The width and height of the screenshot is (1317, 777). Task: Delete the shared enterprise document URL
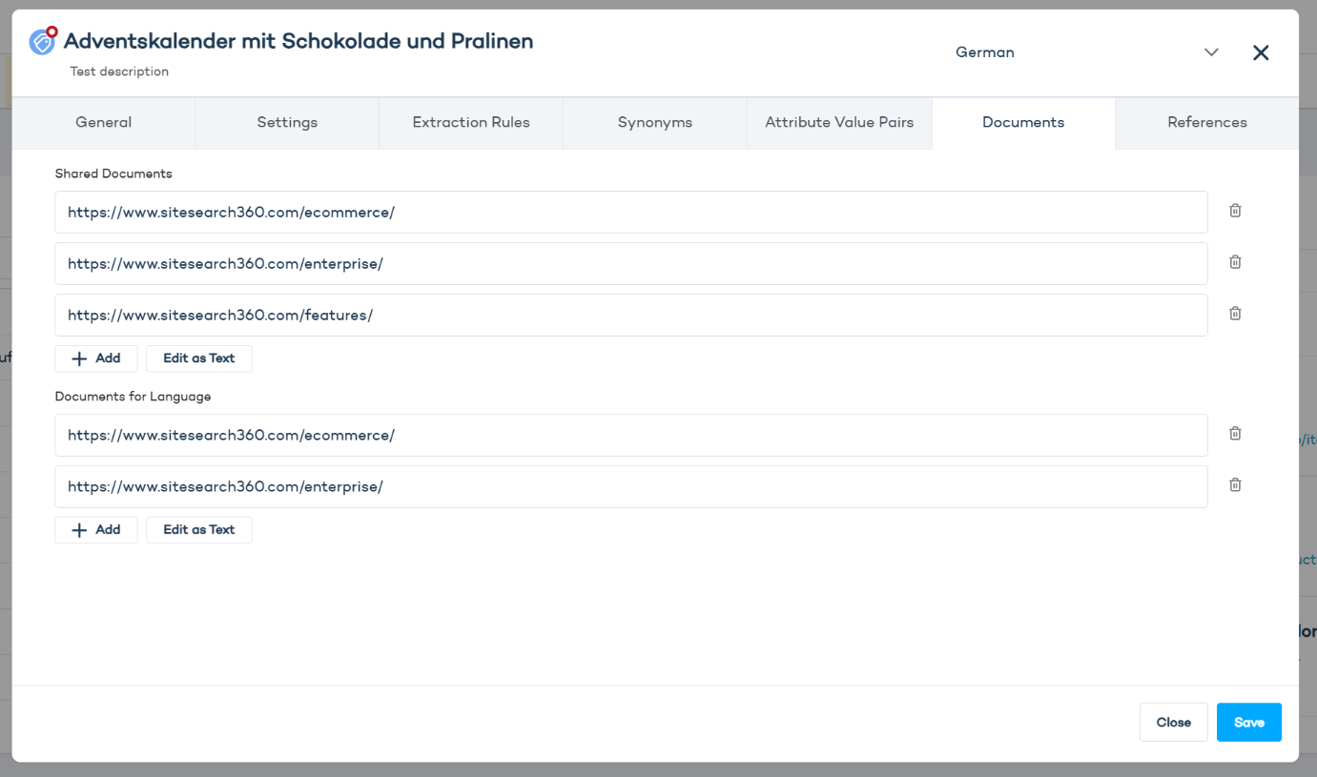pyautogui.click(x=1235, y=262)
